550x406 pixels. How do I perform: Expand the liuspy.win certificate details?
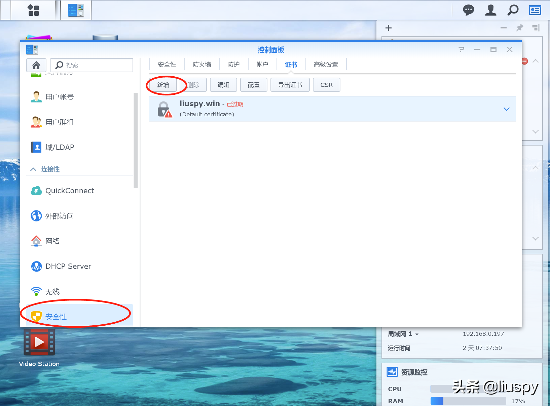[506, 109]
